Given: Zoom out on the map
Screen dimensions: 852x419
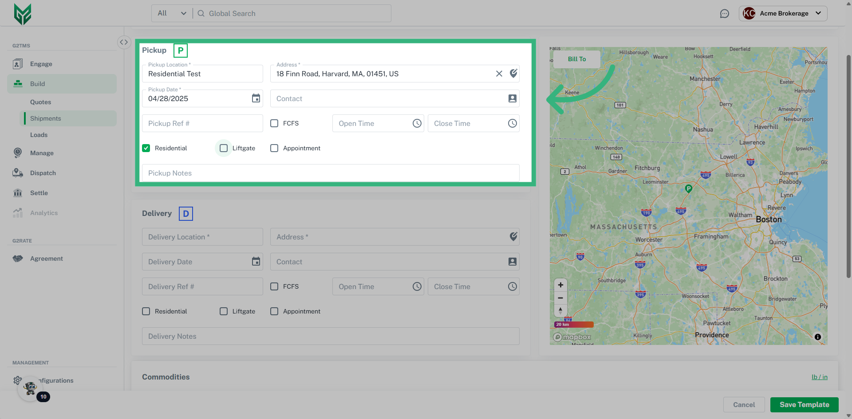Looking at the screenshot, I should coord(560,298).
